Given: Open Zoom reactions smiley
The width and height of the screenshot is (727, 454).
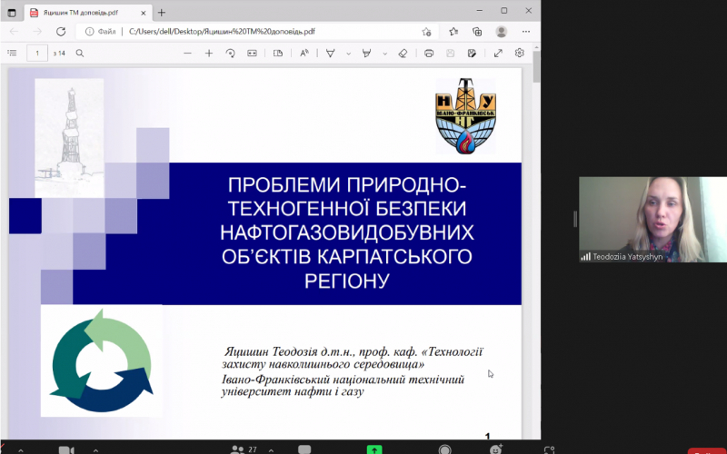Looking at the screenshot, I should pos(496,449).
